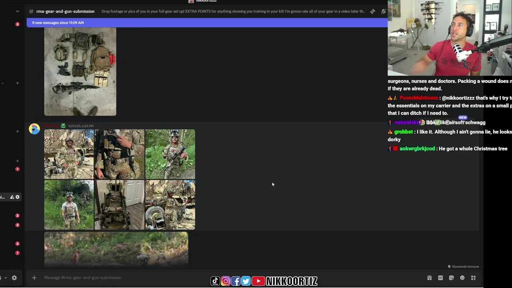Click the Slowmode Immune indicator
512x288 pixels.
pyautogui.click(x=463, y=266)
